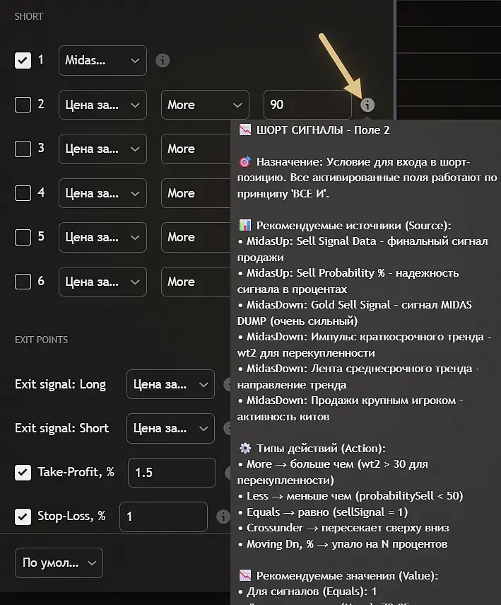
Task: Open Midas... source dropdown in row 1
Action: click(102, 61)
